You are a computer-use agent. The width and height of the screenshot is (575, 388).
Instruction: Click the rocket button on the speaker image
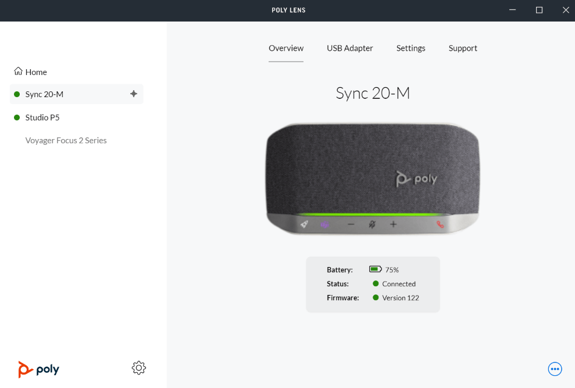303,224
